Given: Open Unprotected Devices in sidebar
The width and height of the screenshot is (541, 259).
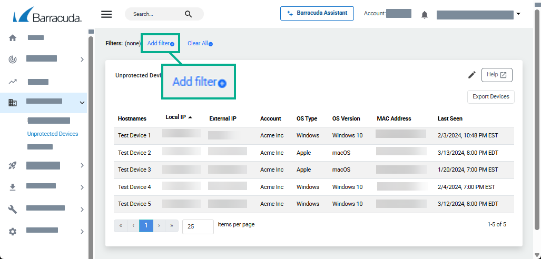Looking at the screenshot, I should 53,134.
